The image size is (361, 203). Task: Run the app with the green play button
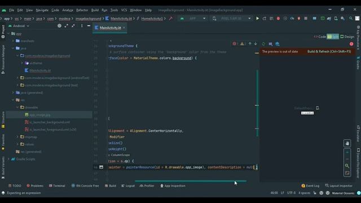[257, 19]
